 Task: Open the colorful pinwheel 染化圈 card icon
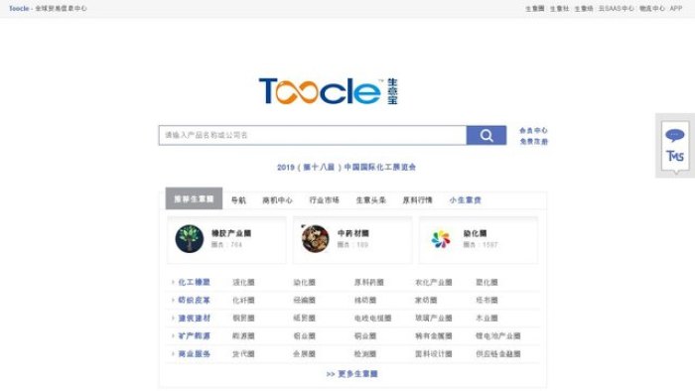(441, 239)
